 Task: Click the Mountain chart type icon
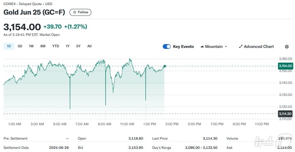[202, 47]
